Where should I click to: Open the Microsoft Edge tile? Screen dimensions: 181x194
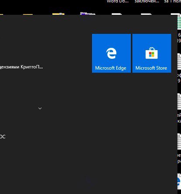111,53
